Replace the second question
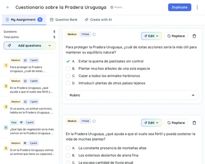 (176, 123)
